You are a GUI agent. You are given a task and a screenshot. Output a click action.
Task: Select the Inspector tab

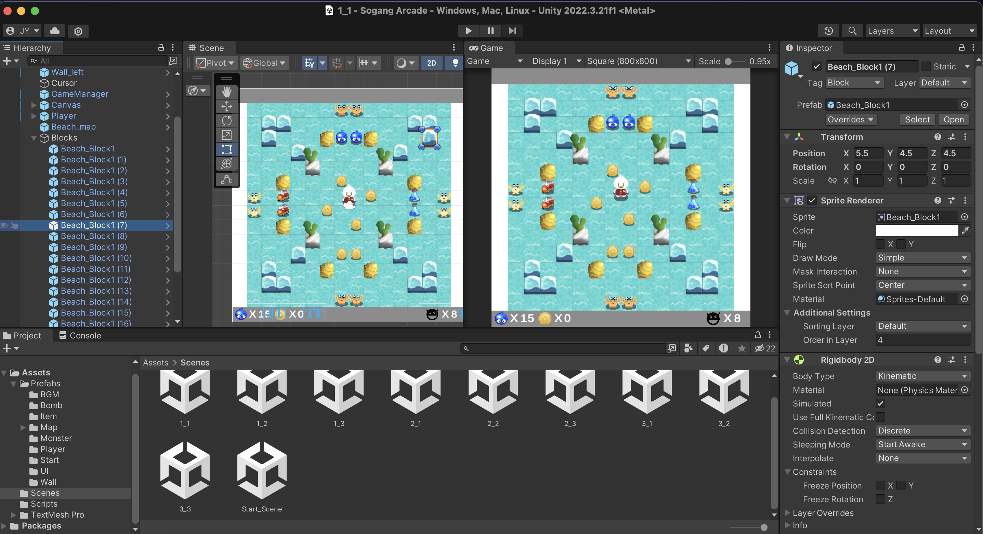click(808, 48)
